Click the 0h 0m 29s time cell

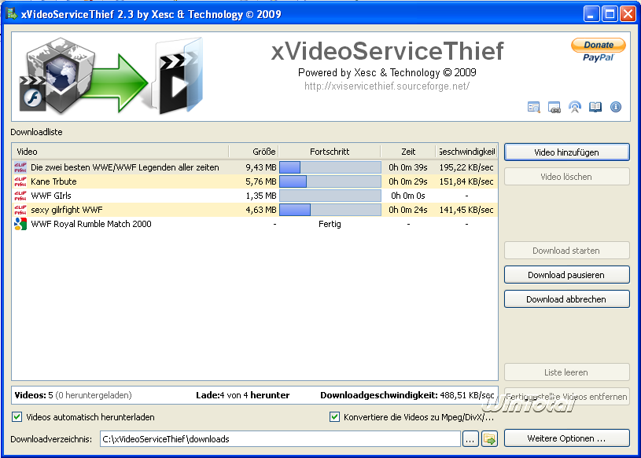[408, 181]
